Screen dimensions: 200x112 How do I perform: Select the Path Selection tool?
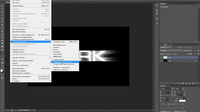2,56
